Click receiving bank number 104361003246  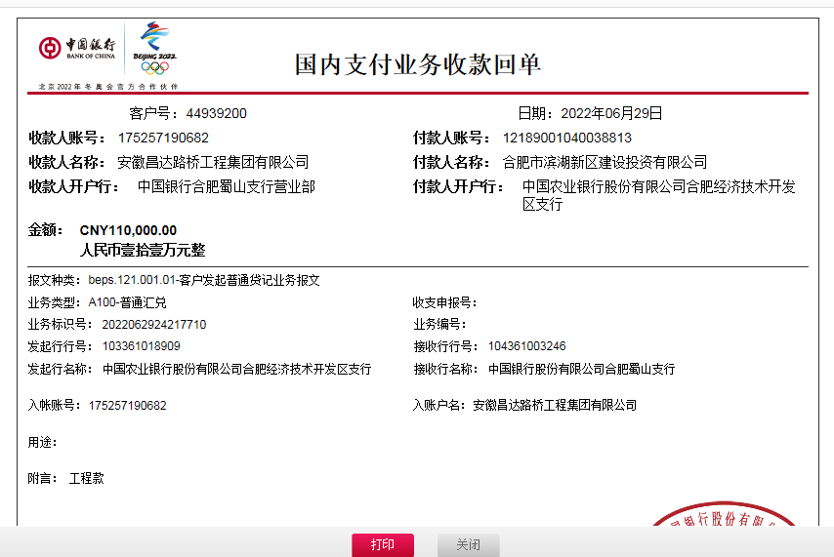[x=526, y=346]
